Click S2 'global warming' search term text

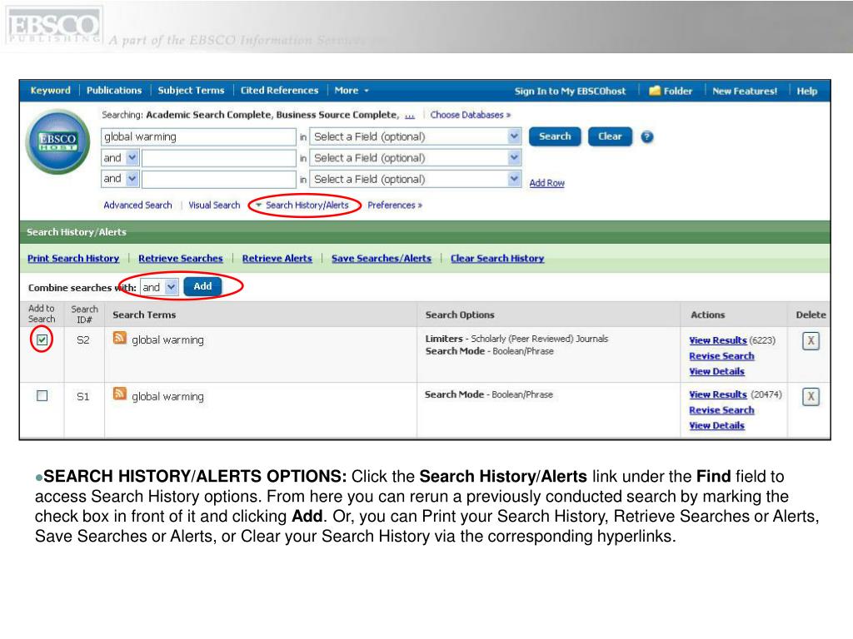[167, 340]
